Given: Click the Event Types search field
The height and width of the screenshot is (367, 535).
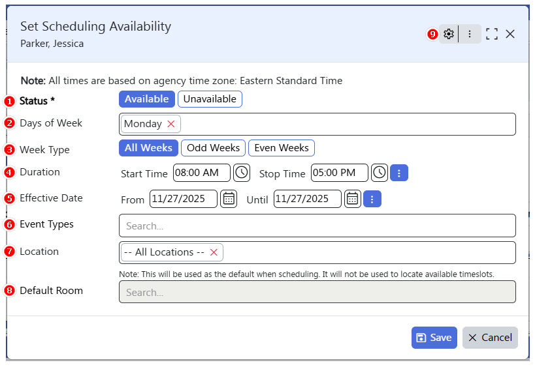Looking at the screenshot, I should click(317, 226).
